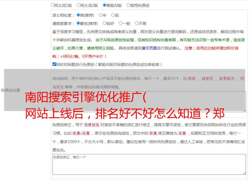
Task: Click the red VIP用户半价 notice text
Action: pyautogui.click(x=94, y=56)
